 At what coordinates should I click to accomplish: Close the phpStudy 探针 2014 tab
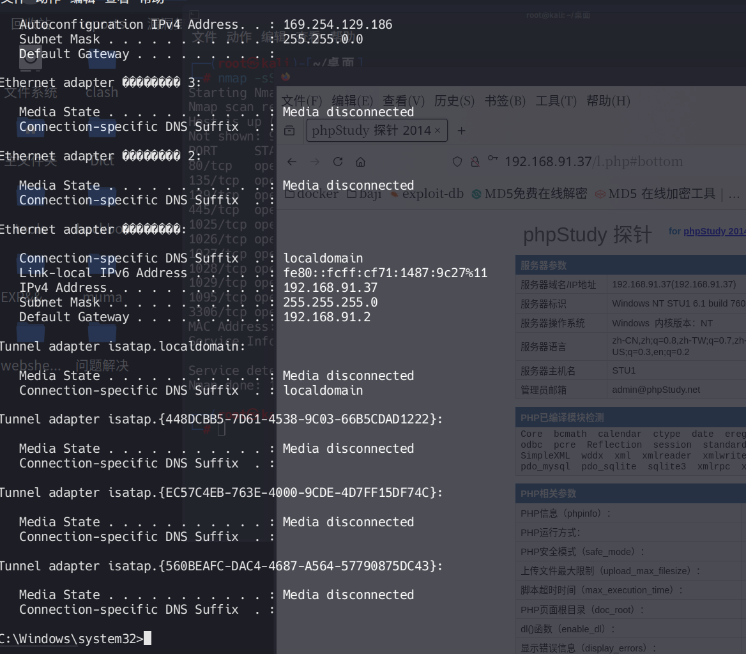pyautogui.click(x=438, y=130)
